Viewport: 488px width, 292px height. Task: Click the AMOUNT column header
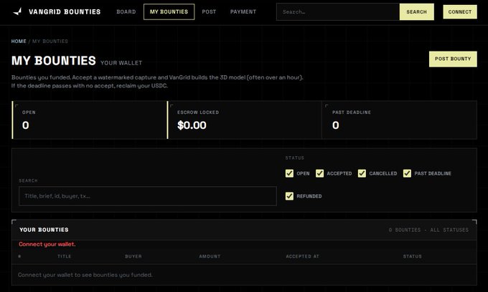pyautogui.click(x=210, y=256)
